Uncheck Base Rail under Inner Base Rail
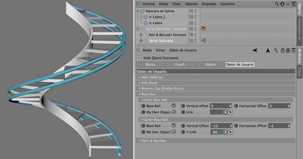Image resolution: width=303 pixels, height=159 pixels. coord(174,106)
